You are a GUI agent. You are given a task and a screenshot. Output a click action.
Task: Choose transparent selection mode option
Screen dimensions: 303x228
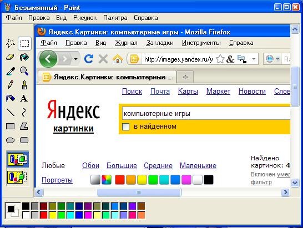(18, 177)
